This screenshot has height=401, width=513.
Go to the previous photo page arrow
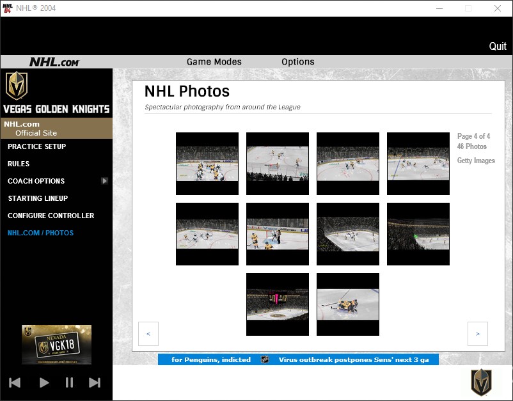point(148,334)
